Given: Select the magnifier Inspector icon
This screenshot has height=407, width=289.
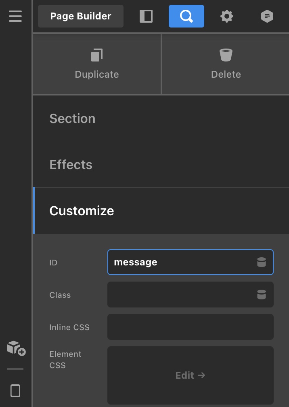Looking at the screenshot, I should coord(186,16).
